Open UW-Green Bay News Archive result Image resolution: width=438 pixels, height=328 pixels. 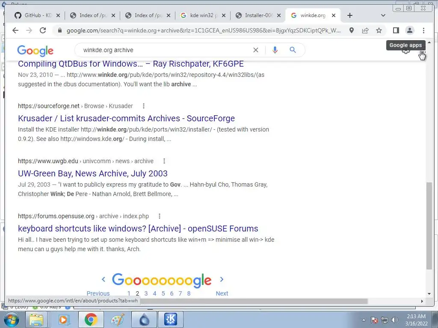click(x=93, y=173)
